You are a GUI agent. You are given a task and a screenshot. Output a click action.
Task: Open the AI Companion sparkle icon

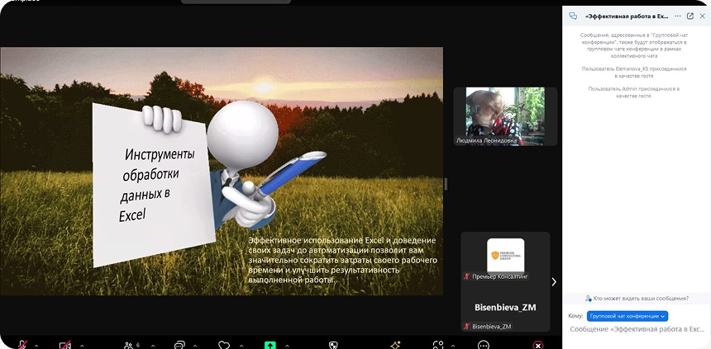pos(395,346)
